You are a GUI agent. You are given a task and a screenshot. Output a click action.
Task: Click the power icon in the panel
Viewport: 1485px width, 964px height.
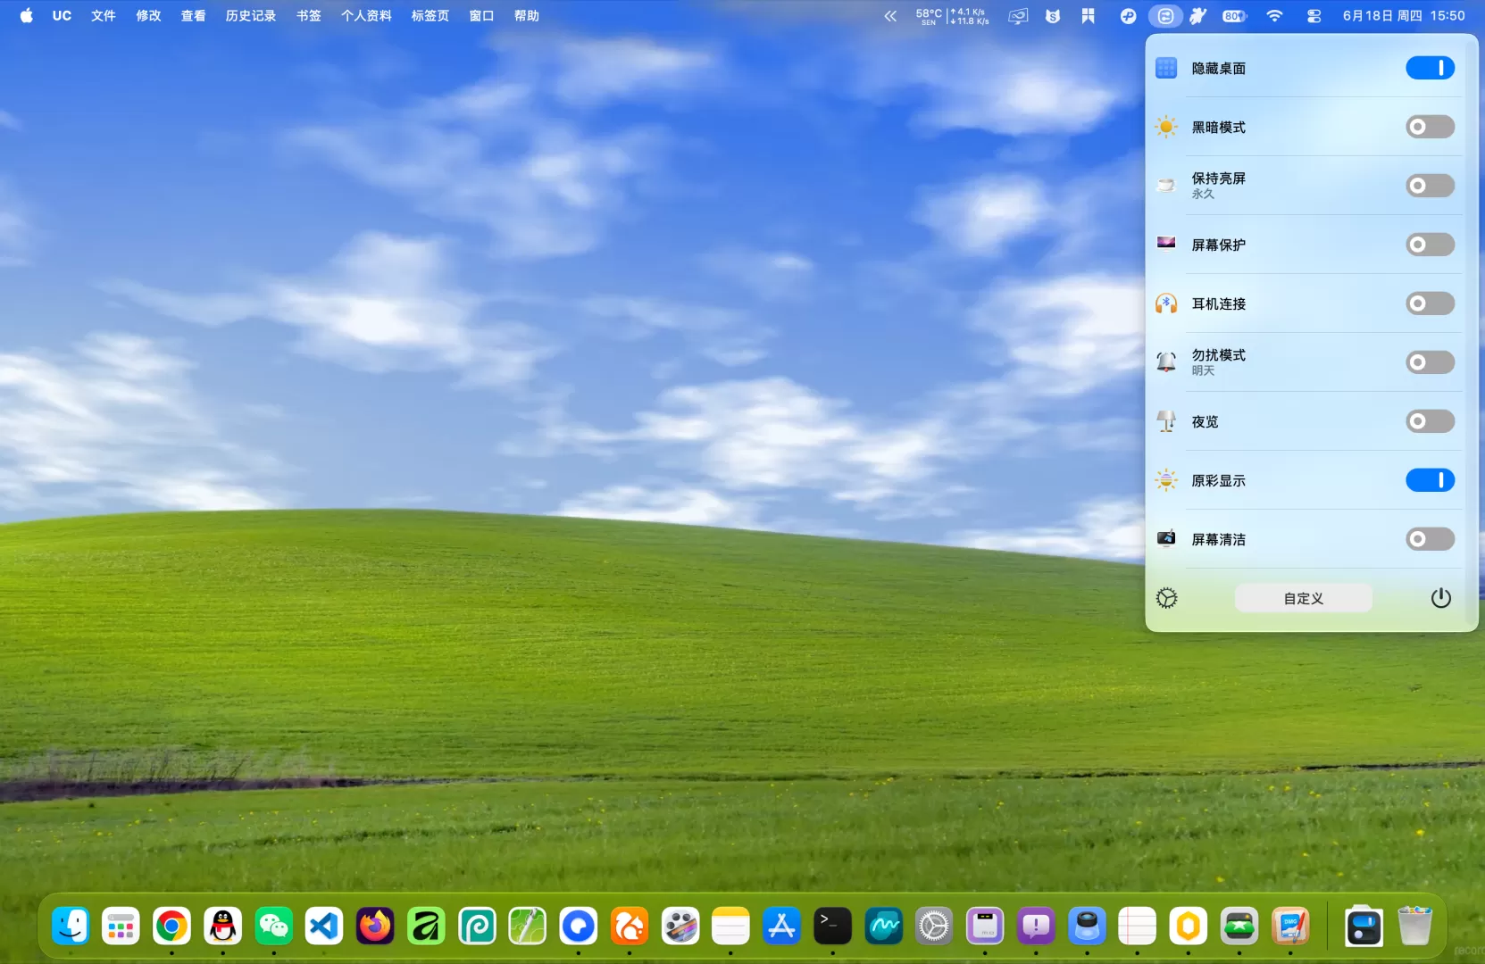1440,598
